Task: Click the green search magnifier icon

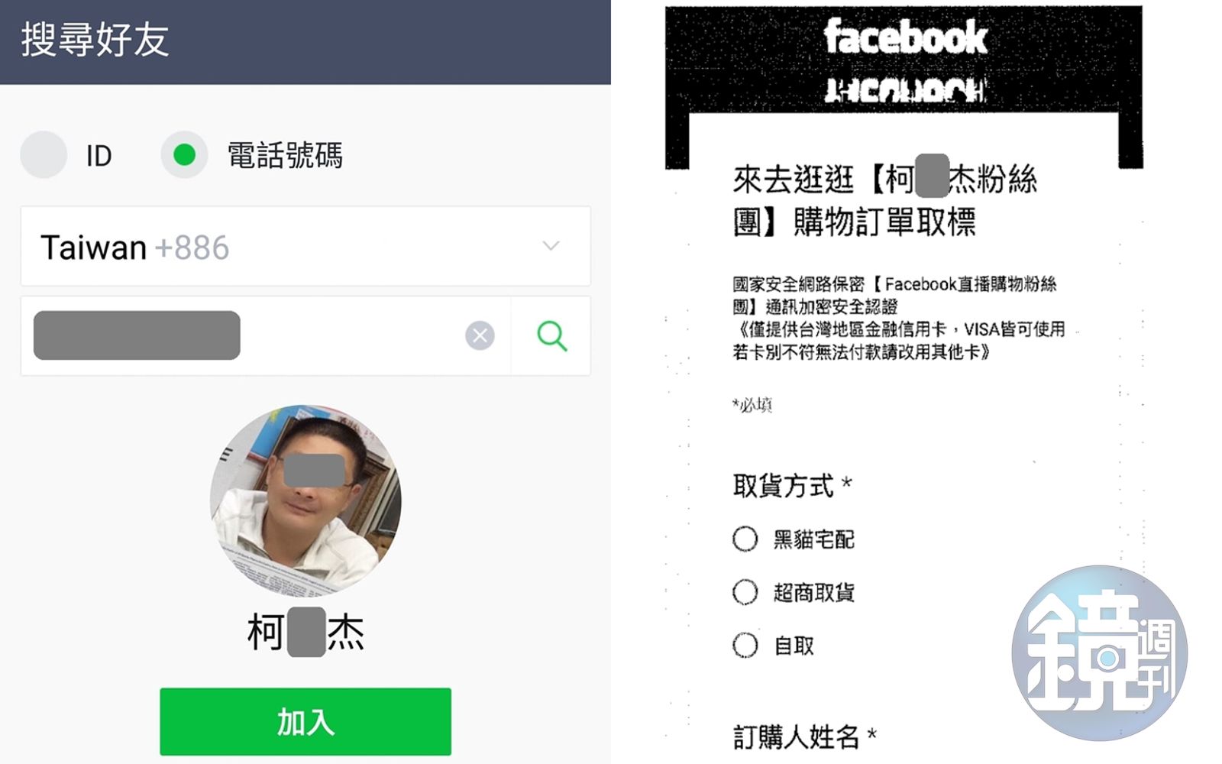Action: pyautogui.click(x=551, y=335)
